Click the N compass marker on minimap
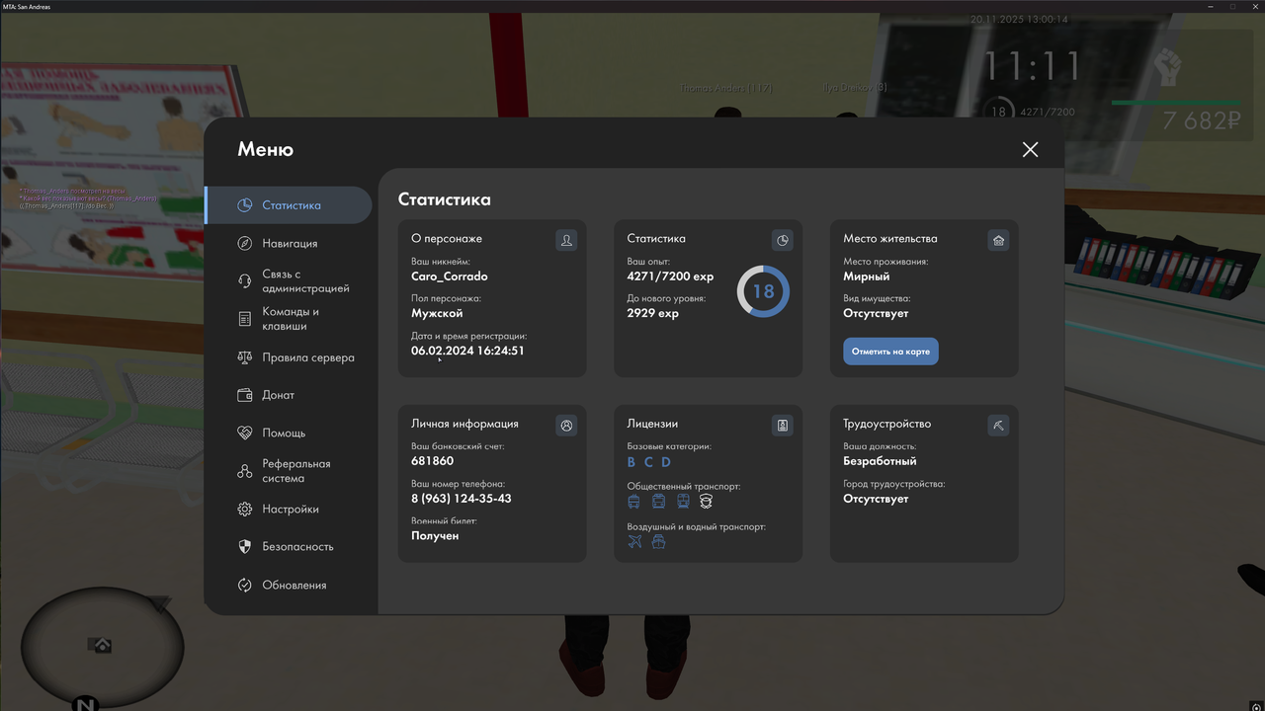The height and width of the screenshot is (711, 1265). pyautogui.click(x=85, y=704)
